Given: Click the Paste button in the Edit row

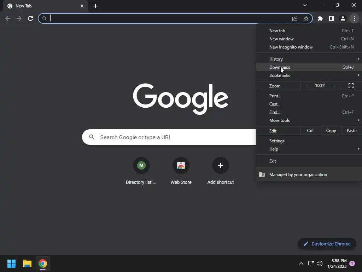Looking at the screenshot, I should [352, 131].
